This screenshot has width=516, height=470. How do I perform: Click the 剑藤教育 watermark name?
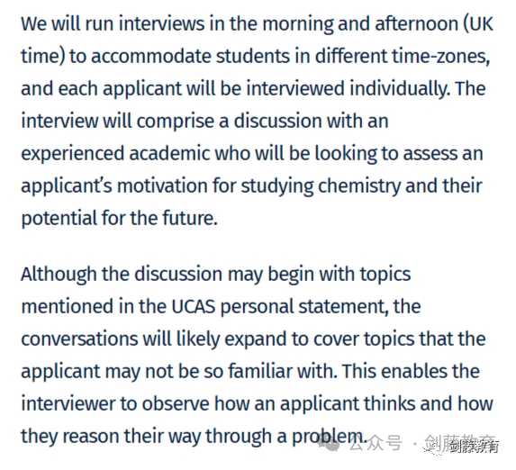461,444
